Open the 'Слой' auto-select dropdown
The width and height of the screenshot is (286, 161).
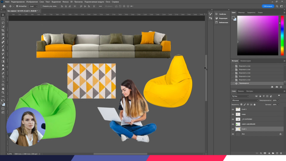pos(33,6)
